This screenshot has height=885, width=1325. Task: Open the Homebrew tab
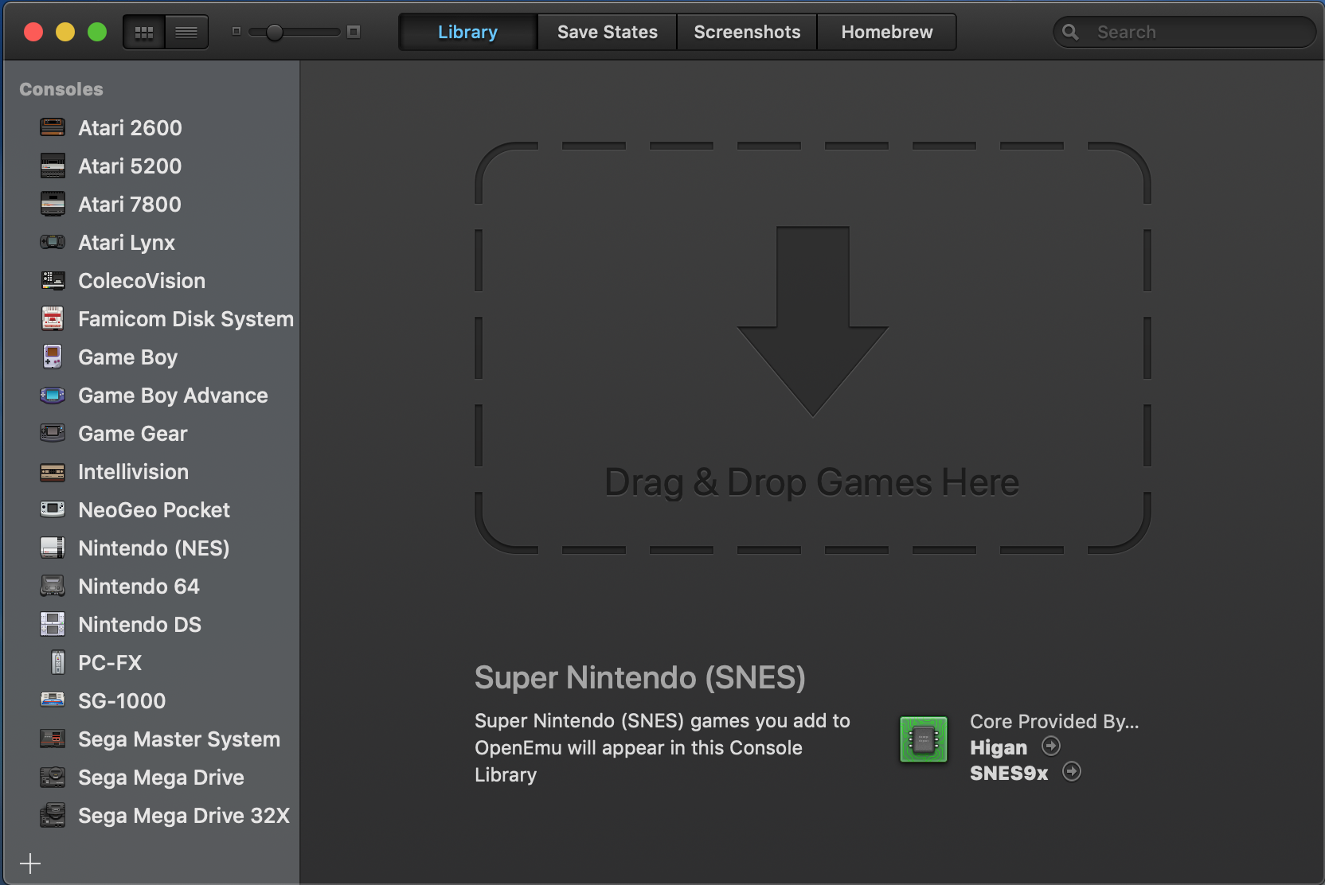(x=887, y=32)
